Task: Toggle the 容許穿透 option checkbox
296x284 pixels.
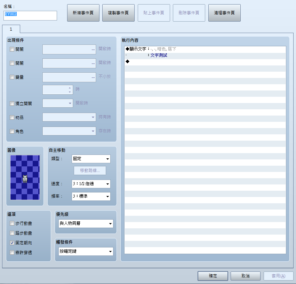Action: point(12,252)
